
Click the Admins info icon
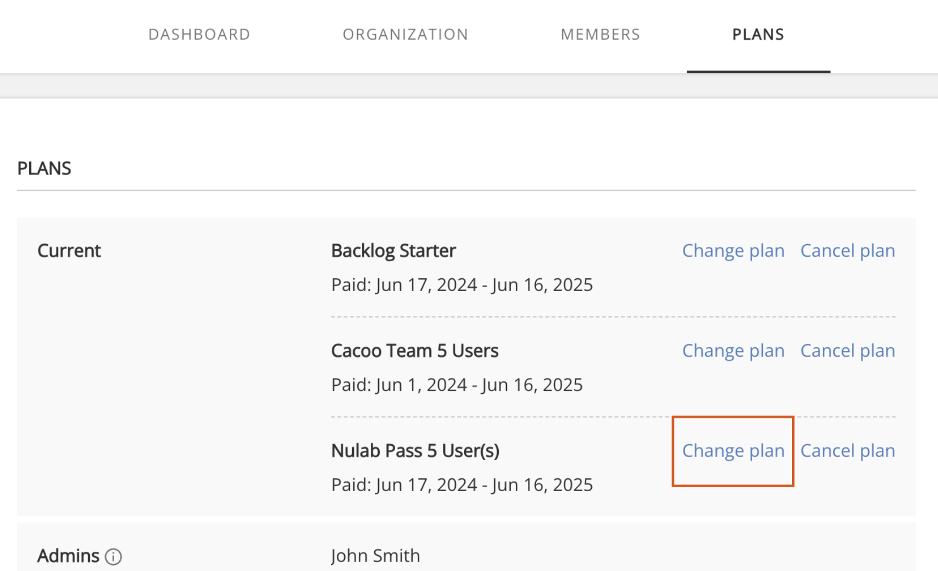coord(114,557)
